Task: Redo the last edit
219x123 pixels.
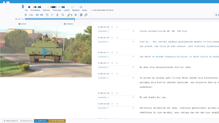Action: (52, 15)
